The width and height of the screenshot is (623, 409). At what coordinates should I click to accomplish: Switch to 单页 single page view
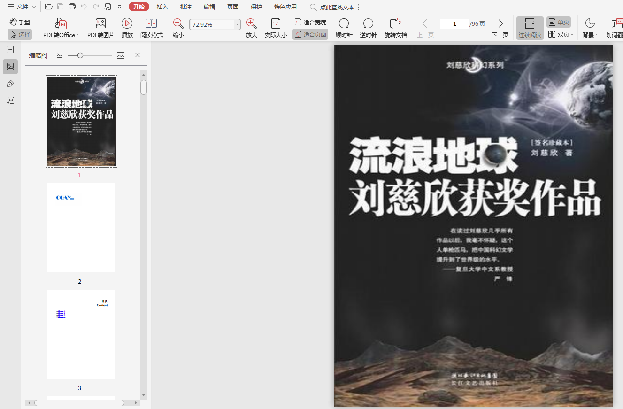[x=559, y=22]
